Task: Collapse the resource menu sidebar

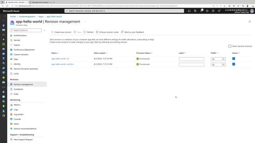Action: click(x=44, y=30)
